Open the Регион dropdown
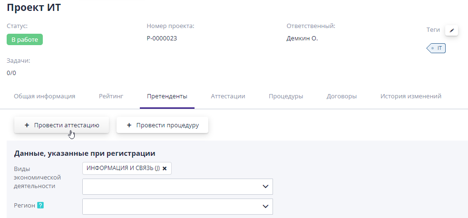This screenshot has width=468, height=218. pos(177,207)
